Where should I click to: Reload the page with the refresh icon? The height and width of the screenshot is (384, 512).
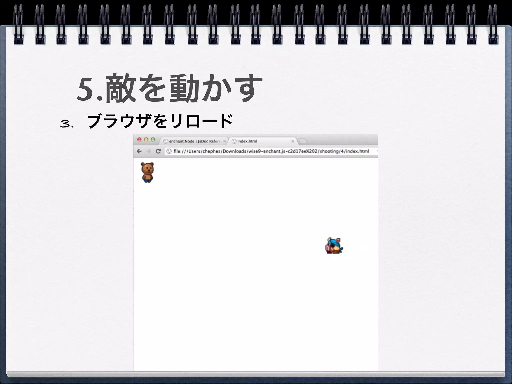click(158, 151)
